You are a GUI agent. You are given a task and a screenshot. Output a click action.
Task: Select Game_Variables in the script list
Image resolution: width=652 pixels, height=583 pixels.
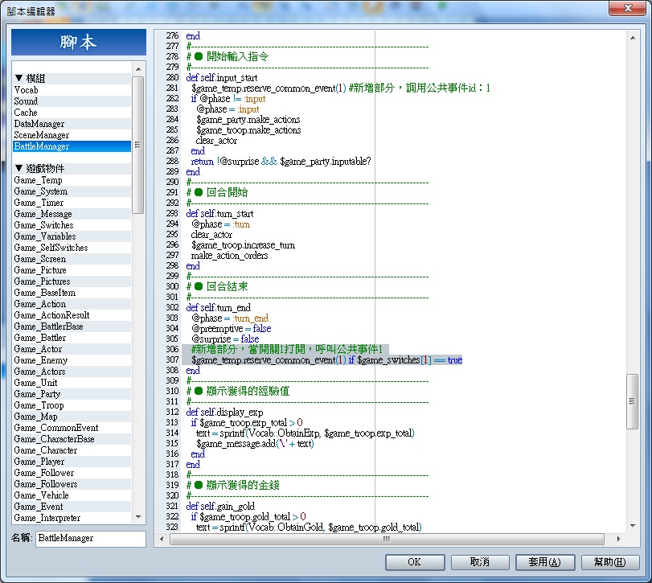point(72,236)
